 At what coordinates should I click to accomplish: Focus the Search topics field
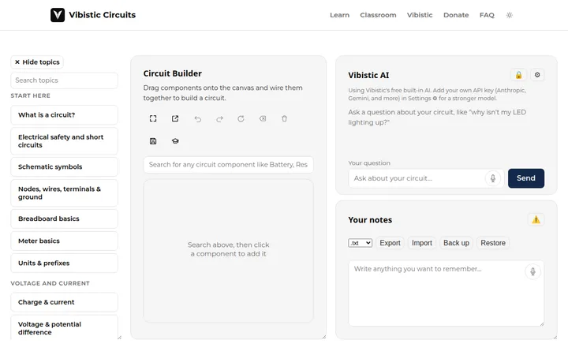pos(64,80)
